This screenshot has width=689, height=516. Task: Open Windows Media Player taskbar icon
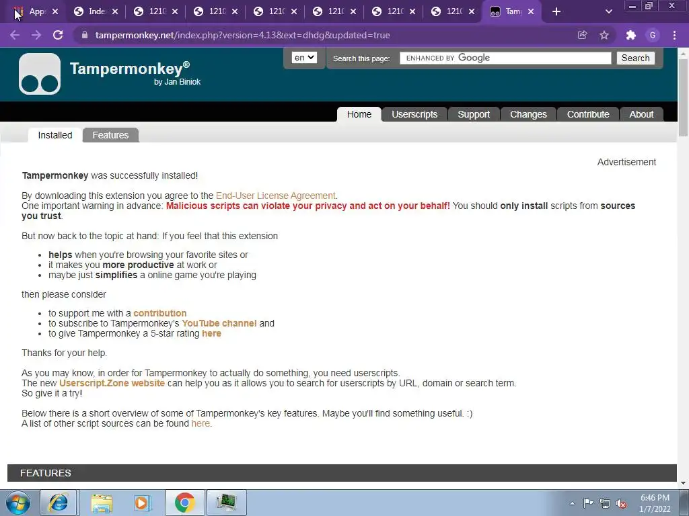[143, 503]
